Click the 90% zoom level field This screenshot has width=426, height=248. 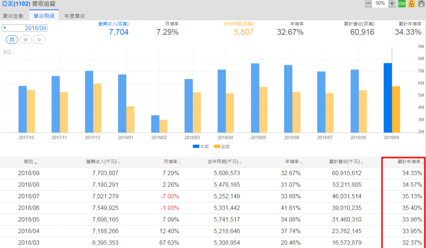click(x=380, y=3)
